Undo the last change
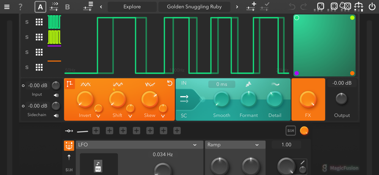The height and width of the screenshot is (175, 379). pos(292,7)
